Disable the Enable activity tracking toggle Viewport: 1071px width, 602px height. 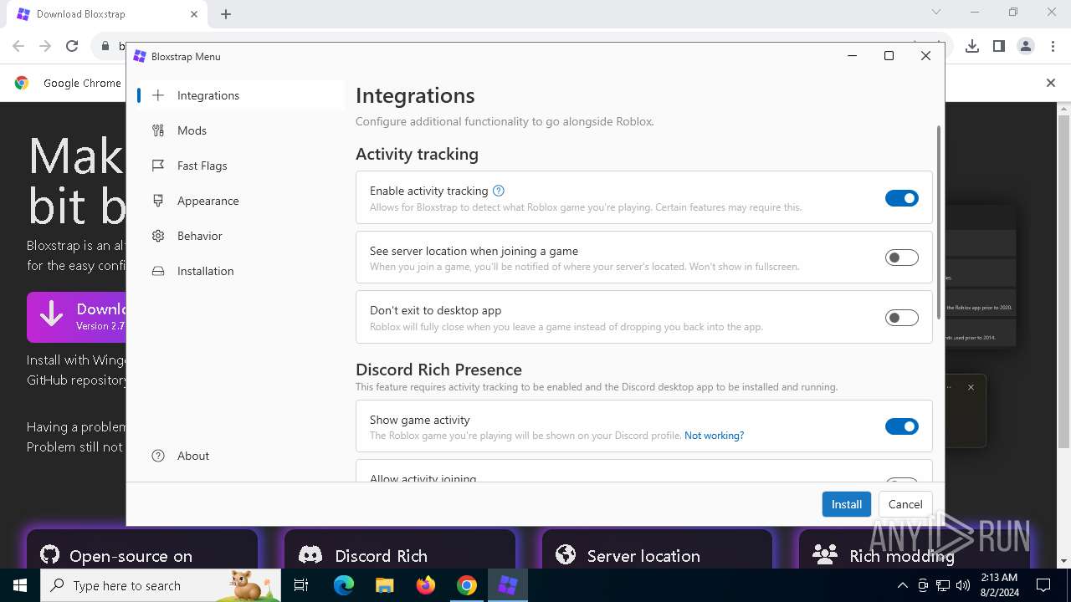click(901, 198)
